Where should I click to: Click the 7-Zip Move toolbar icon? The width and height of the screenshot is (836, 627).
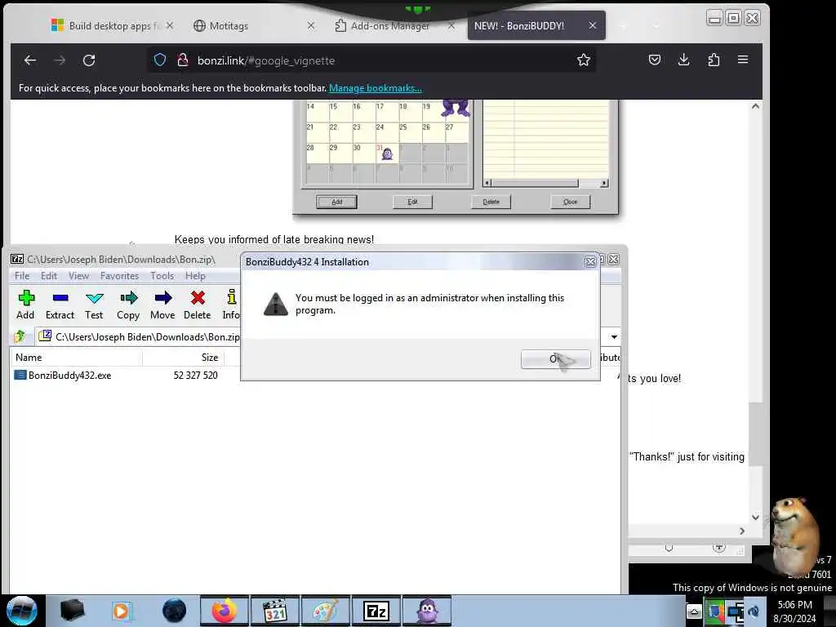tap(162, 305)
